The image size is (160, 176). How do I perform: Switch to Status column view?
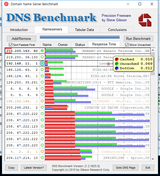pyautogui.click(x=80, y=45)
